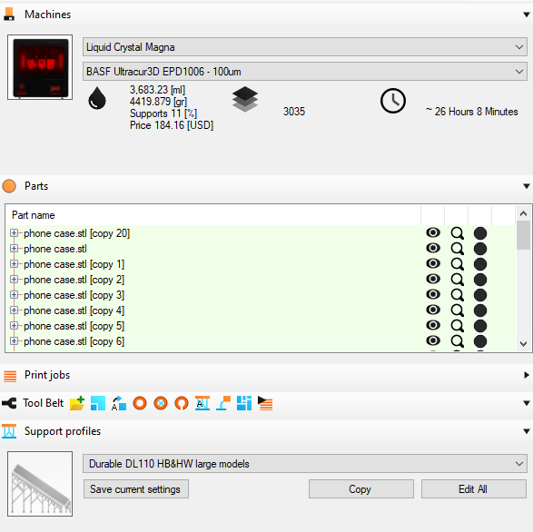This screenshot has width=533, height=532.
Task: Toggle visibility of original phone case.stl
Action: pyautogui.click(x=433, y=248)
